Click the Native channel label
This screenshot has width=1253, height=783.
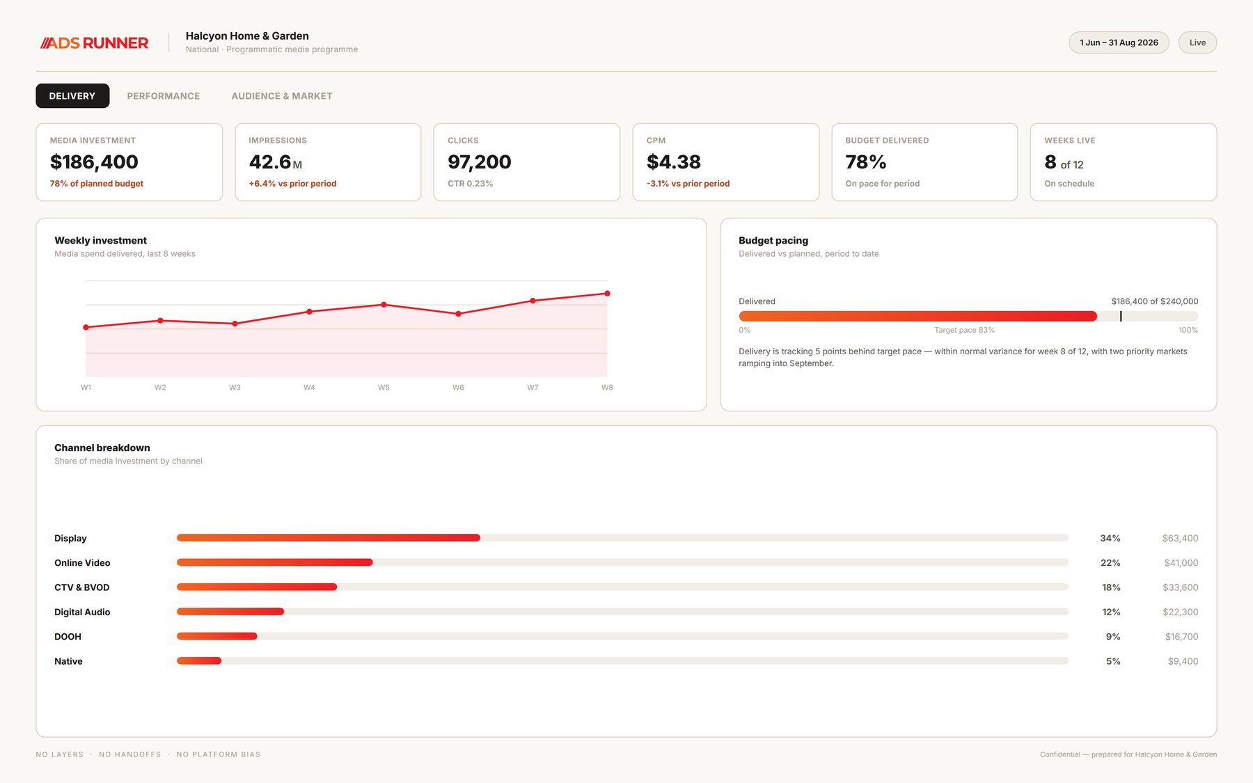(68, 661)
